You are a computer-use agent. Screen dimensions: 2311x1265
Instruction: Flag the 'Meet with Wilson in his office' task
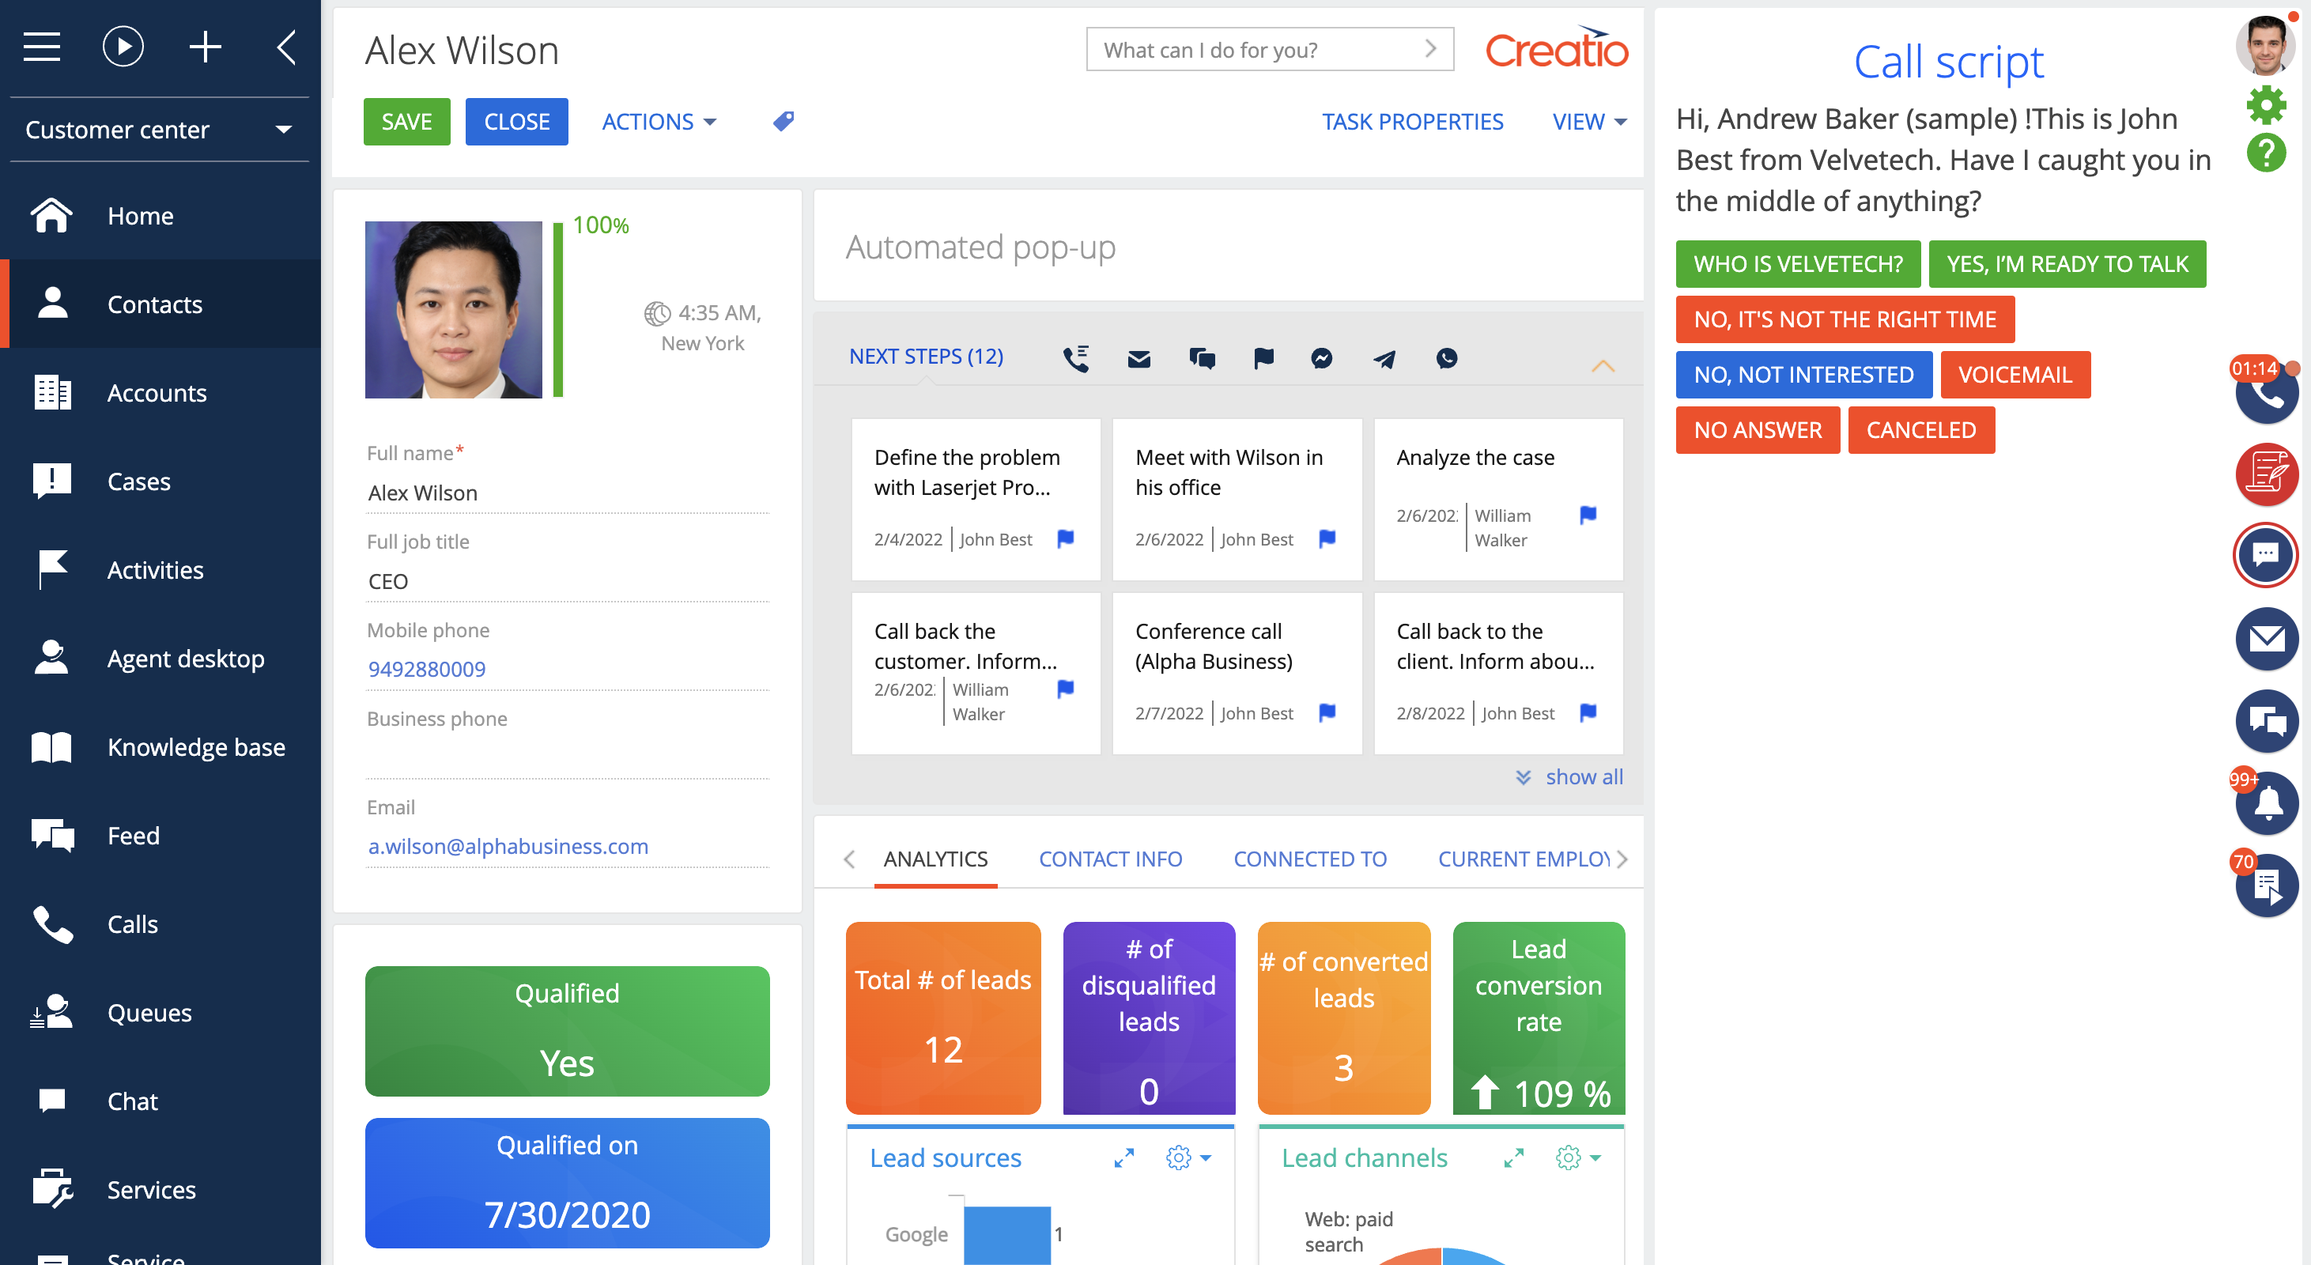coord(1326,538)
